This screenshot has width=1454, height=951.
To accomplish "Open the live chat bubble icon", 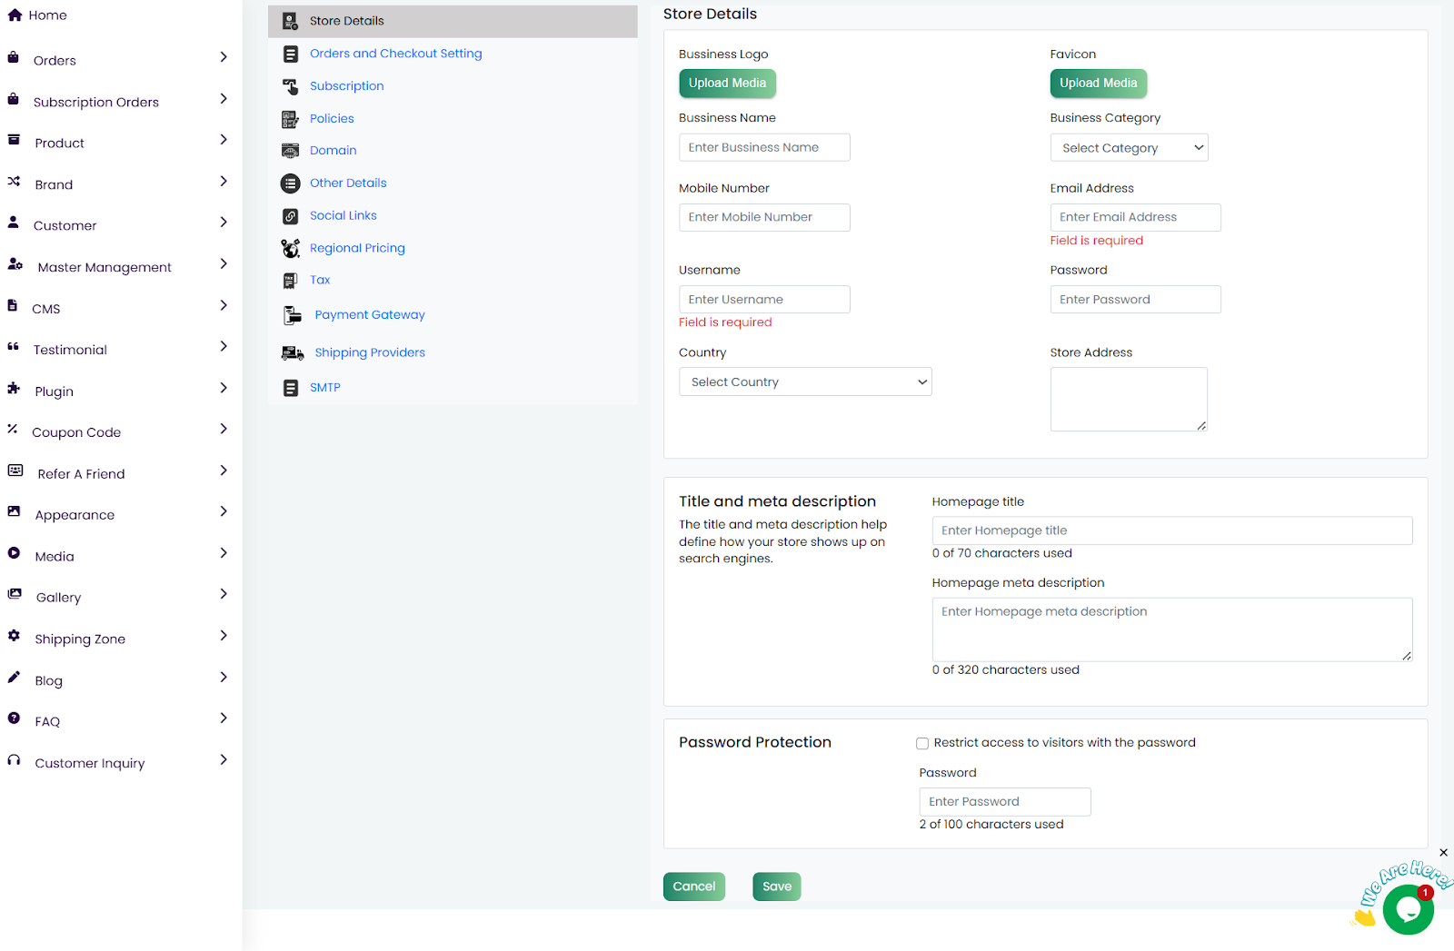I will (1408, 908).
